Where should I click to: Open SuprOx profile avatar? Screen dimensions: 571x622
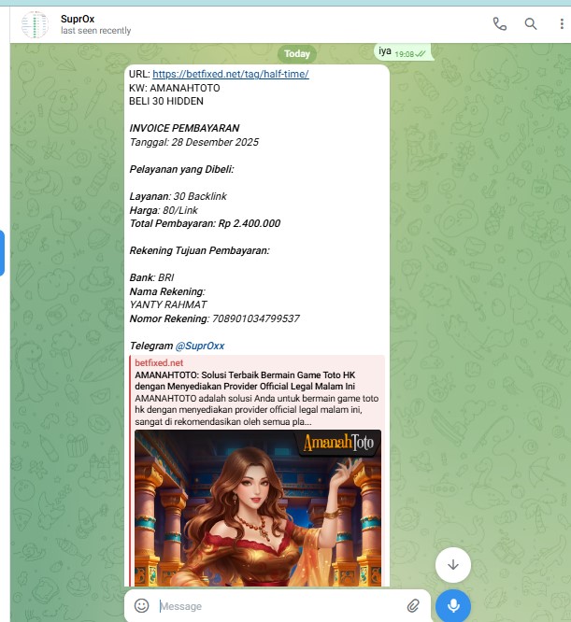click(35, 24)
